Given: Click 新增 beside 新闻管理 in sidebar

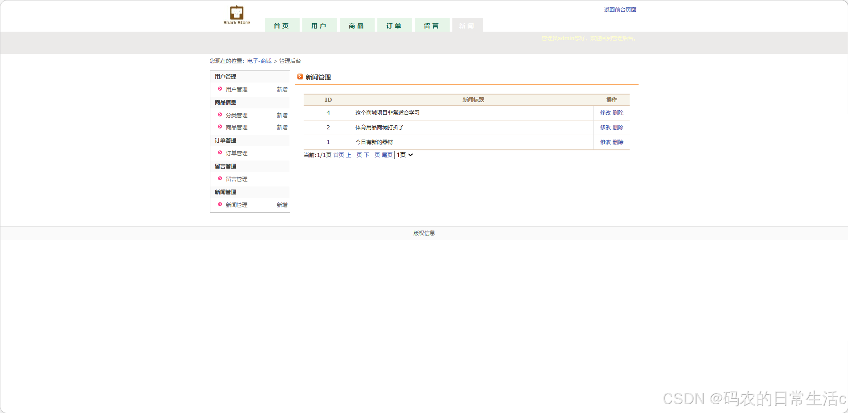Looking at the screenshot, I should [282, 205].
